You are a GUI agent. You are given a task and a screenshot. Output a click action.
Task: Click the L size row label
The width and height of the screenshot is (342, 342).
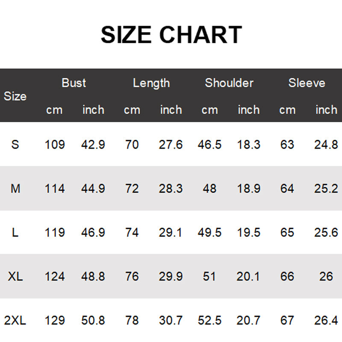(x=15, y=233)
